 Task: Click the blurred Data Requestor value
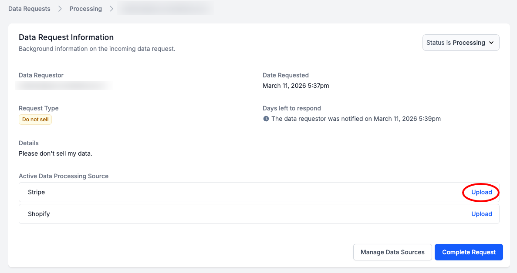coord(64,86)
